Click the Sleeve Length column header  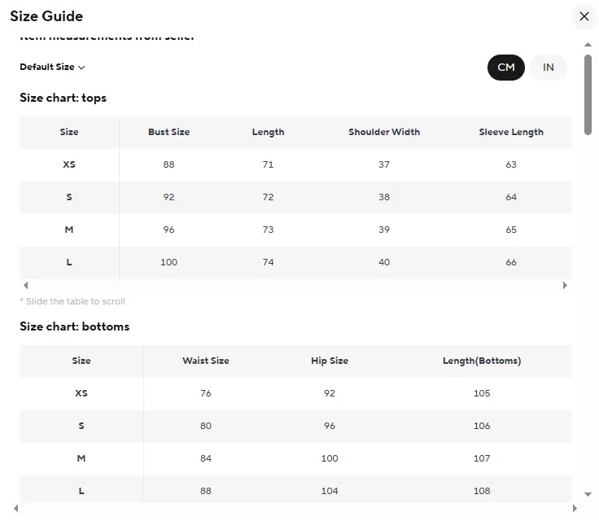[x=511, y=132]
